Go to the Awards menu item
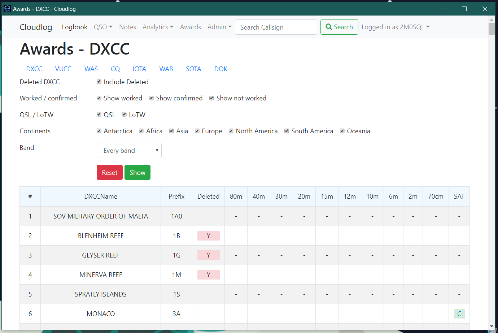This screenshot has height=333, width=498. tap(191, 27)
